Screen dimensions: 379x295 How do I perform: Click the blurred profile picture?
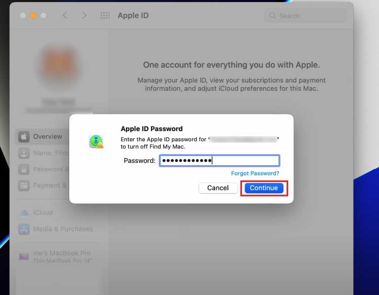tap(59, 65)
